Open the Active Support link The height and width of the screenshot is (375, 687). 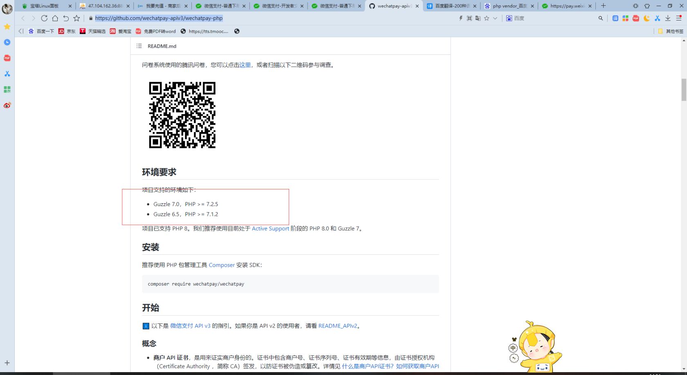[x=270, y=228]
